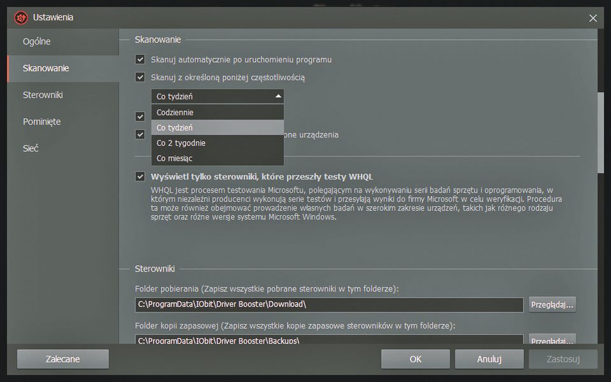
Task: Click the WHQL description paragraph text
Action: 356,204
